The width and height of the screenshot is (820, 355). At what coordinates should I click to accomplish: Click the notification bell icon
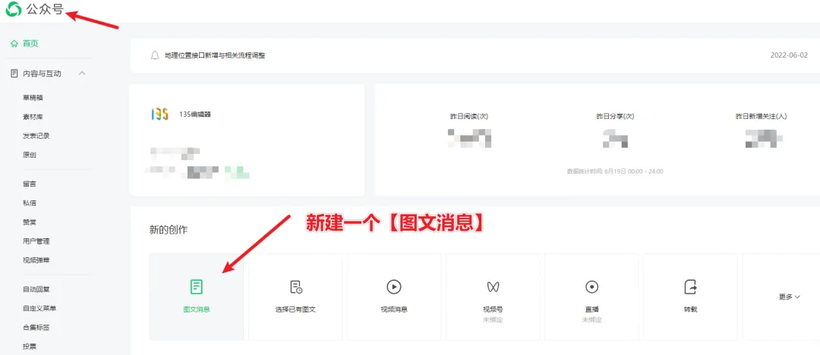point(155,55)
